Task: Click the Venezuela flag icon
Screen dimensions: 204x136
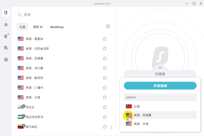Action: (21, 127)
